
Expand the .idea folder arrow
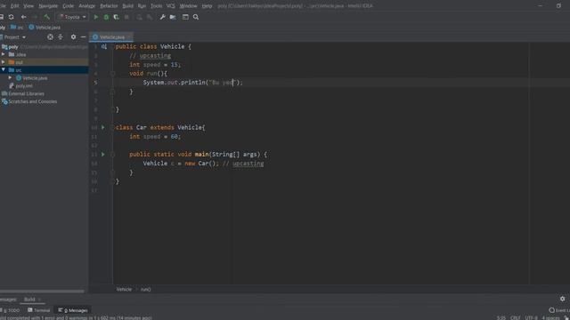click(4, 54)
